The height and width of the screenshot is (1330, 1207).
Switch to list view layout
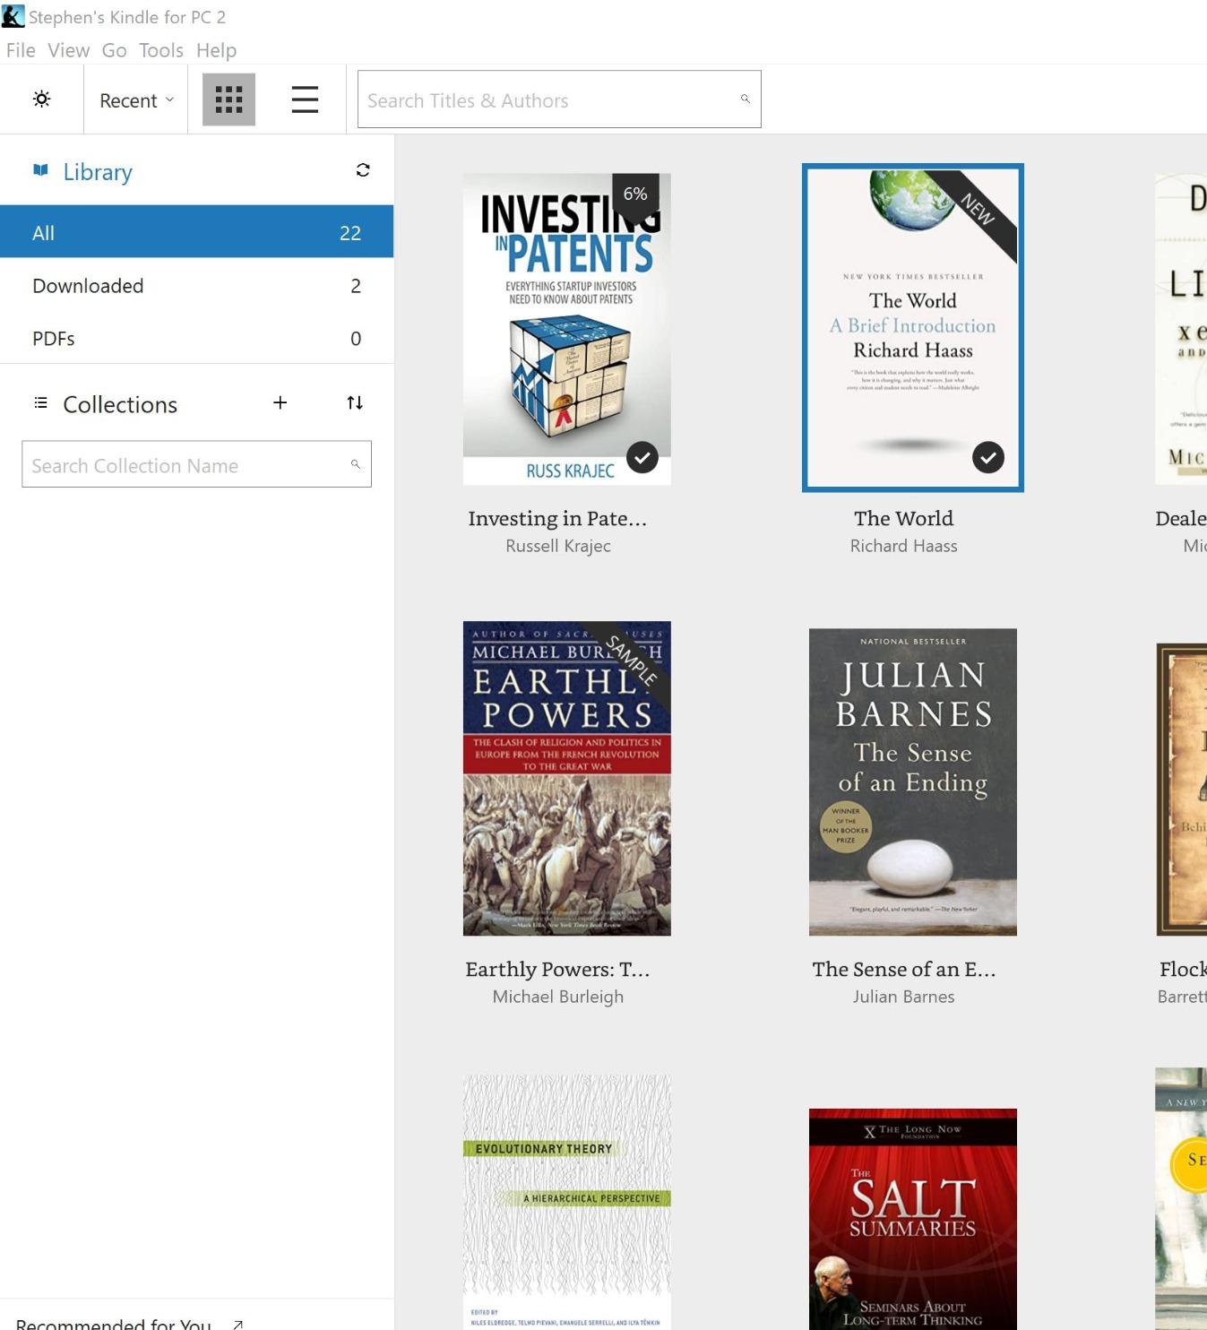305,99
